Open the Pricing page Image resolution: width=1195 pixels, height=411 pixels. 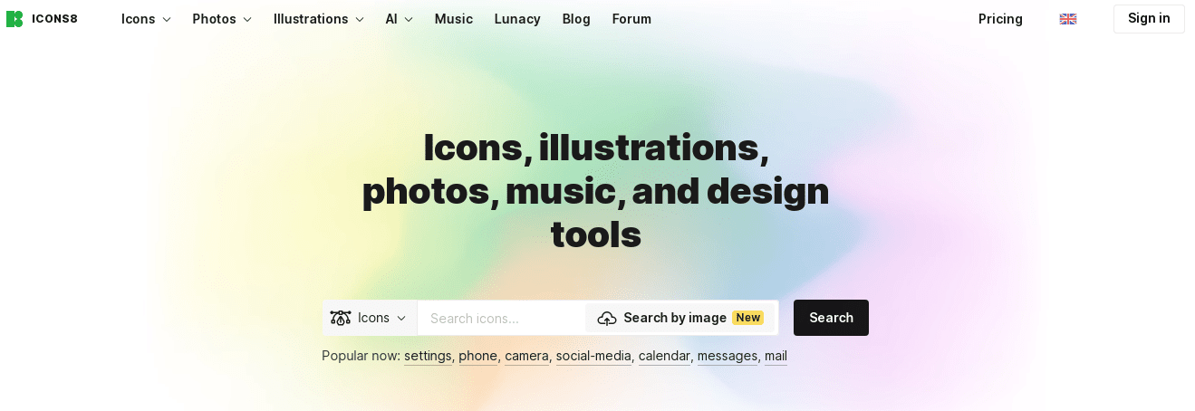point(1000,19)
